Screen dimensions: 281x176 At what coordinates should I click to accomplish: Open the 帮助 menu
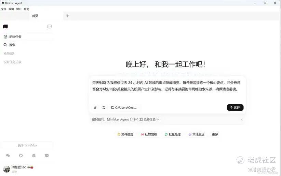[27, 9]
